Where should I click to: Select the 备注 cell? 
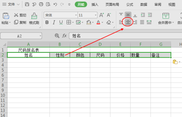pyautogui.click(x=161, y=55)
